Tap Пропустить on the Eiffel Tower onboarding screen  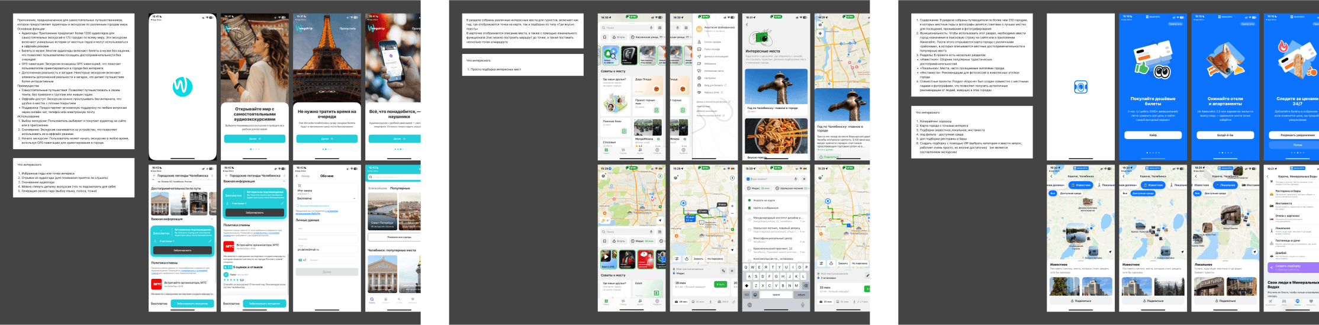(348, 28)
